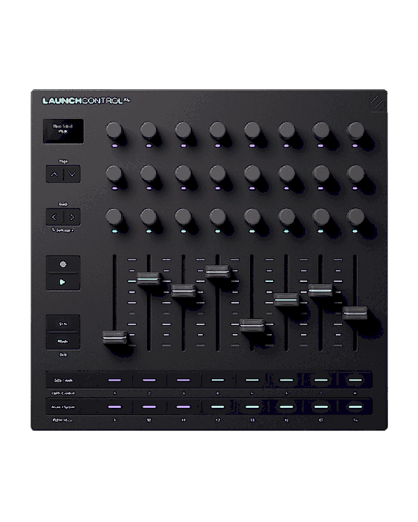The width and height of the screenshot is (418, 522).
Task: Hit the Play triangle button
Action: [63, 282]
